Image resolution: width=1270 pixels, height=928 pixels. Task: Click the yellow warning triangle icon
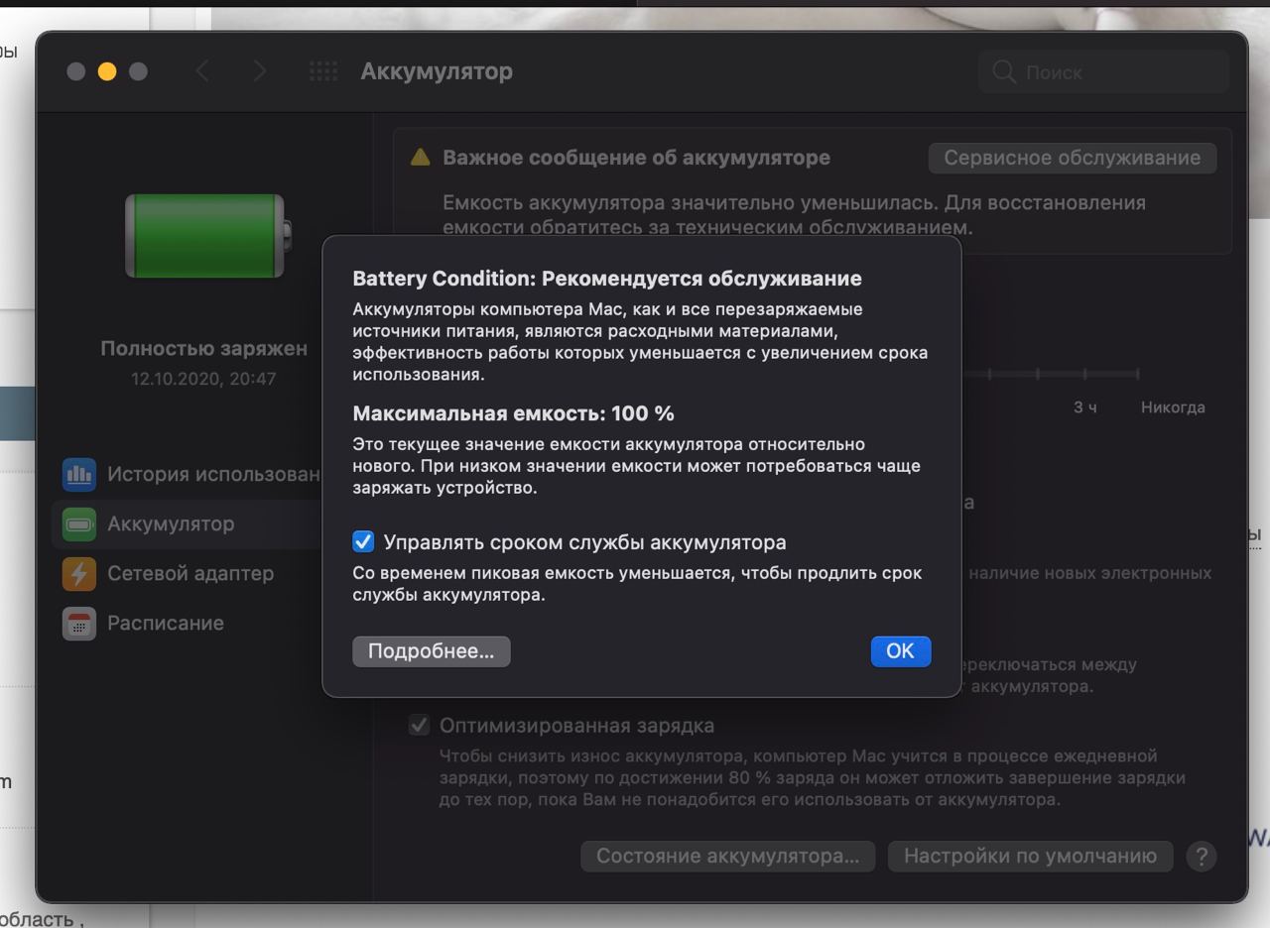pyautogui.click(x=421, y=158)
